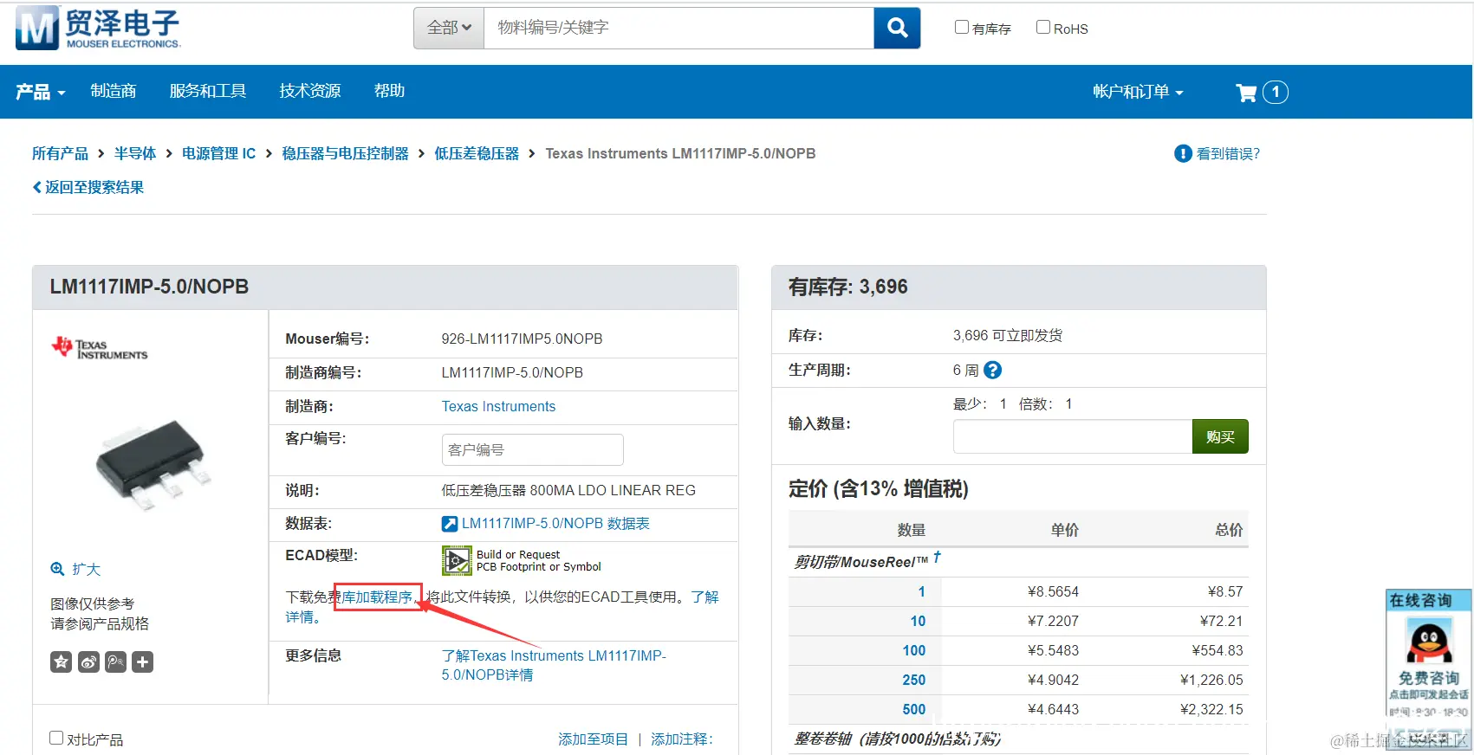This screenshot has width=1474, height=755.
Task: Click the Mouser Electronics logo
Action: pyautogui.click(x=98, y=28)
